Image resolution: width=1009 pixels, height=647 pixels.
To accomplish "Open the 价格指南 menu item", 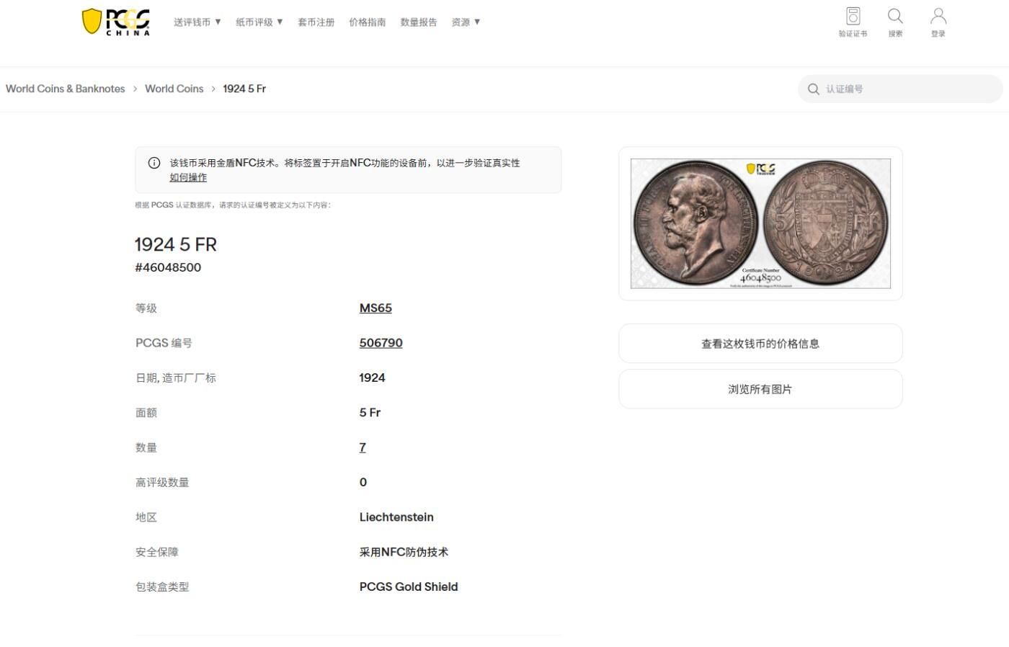I will 368,22.
